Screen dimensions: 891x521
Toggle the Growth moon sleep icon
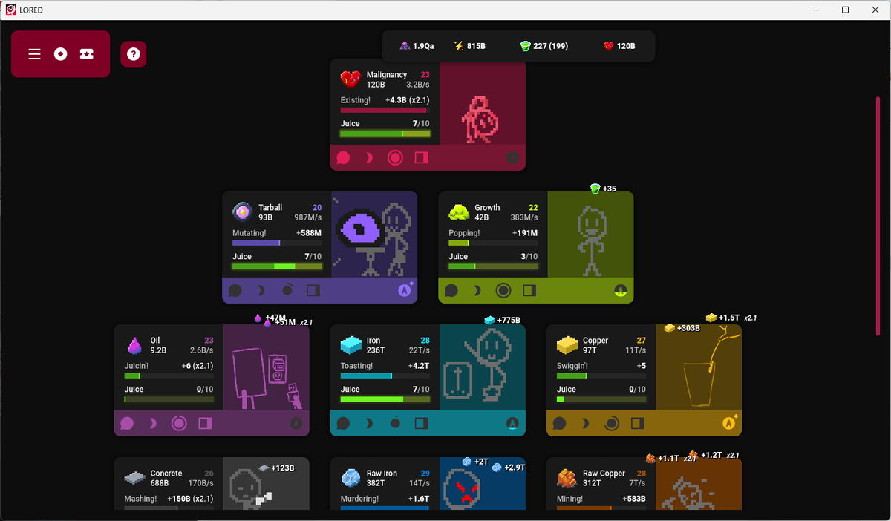point(477,290)
